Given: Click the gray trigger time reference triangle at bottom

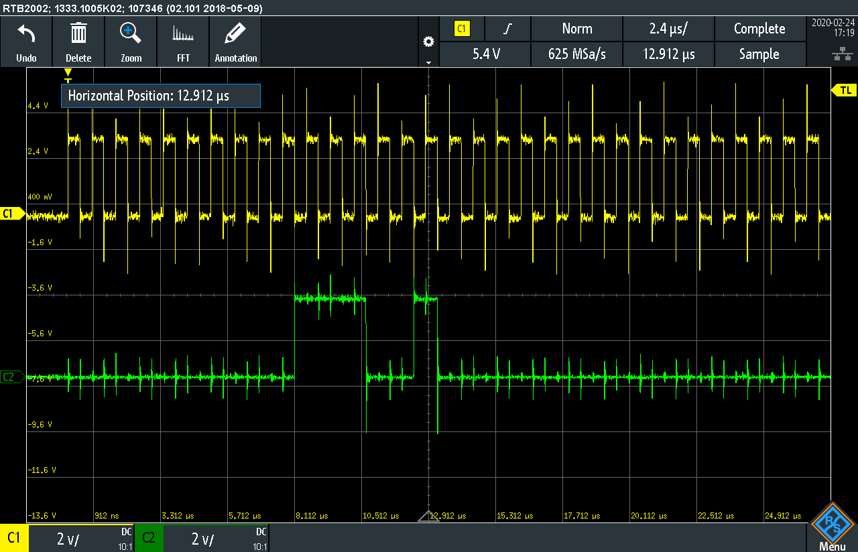Looking at the screenshot, I should (429, 516).
